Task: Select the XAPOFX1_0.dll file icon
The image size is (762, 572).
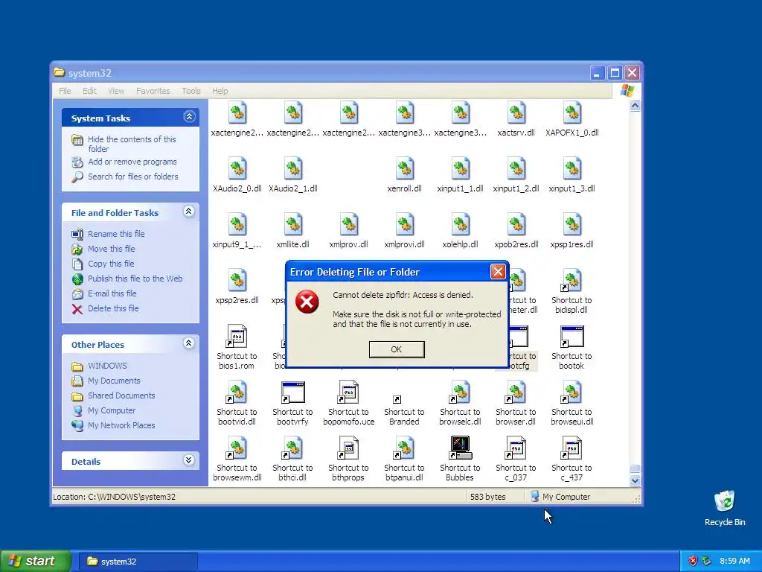Action: (x=572, y=113)
